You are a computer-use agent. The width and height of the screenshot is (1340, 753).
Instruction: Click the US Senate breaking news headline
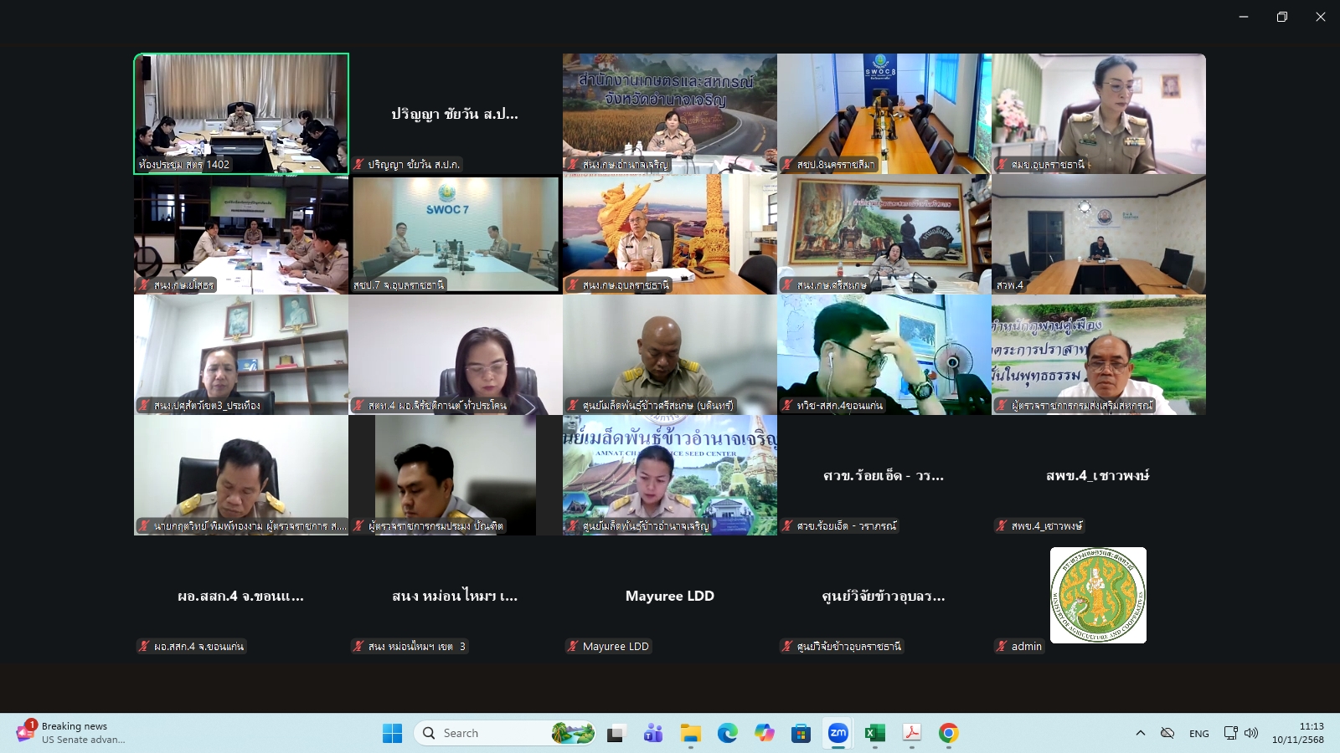coord(84,740)
